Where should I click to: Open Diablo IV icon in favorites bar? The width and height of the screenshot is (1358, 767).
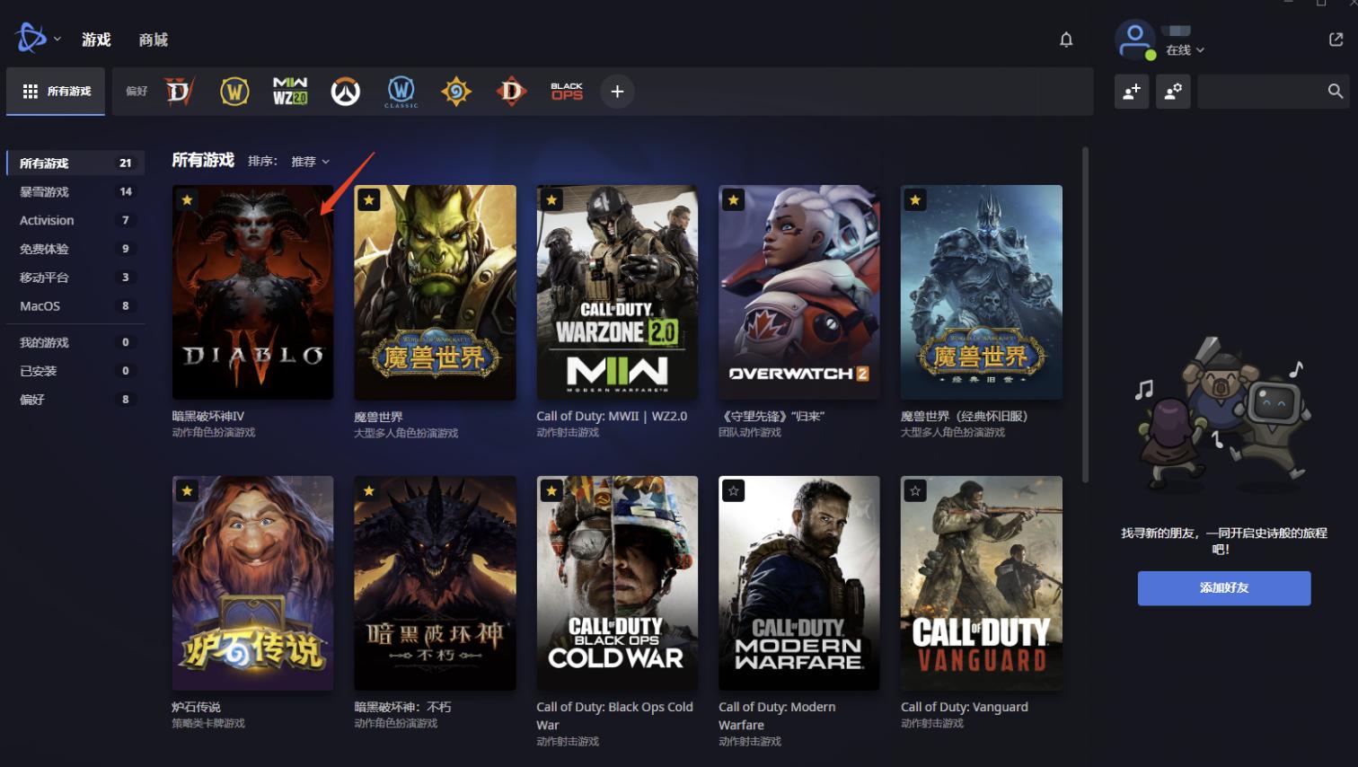tap(179, 92)
